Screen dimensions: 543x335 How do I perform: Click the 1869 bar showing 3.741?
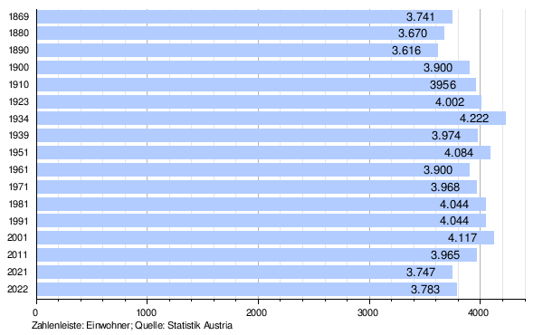tap(244, 16)
